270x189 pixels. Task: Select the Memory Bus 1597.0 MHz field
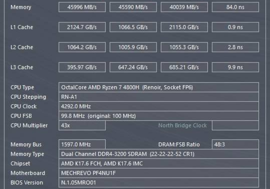pos(82,145)
